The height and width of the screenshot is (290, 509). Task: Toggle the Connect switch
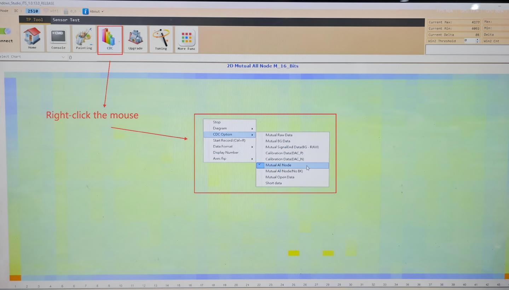pos(6,31)
